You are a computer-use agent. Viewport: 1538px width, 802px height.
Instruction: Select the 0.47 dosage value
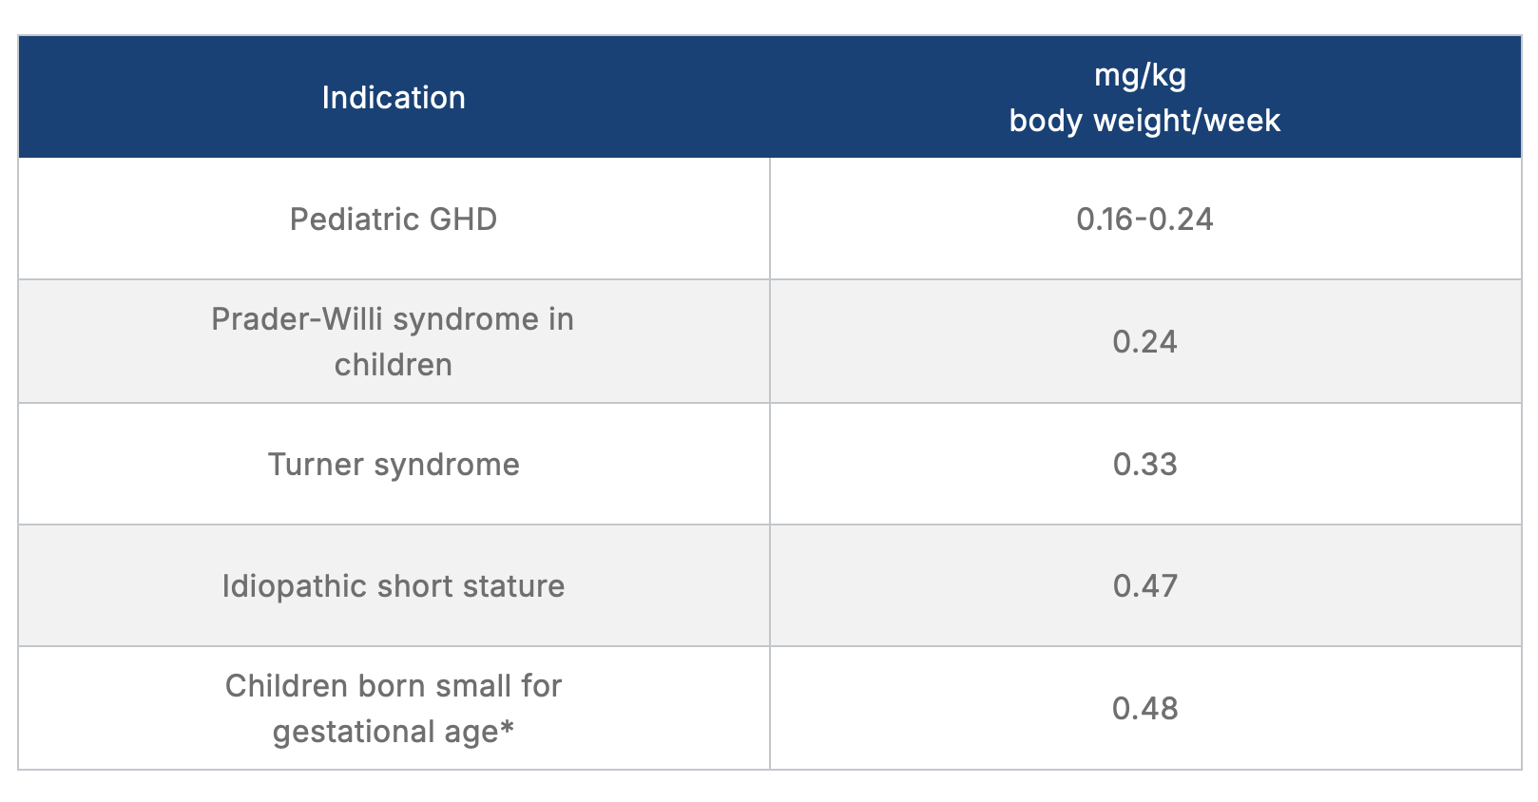(1144, 586)
